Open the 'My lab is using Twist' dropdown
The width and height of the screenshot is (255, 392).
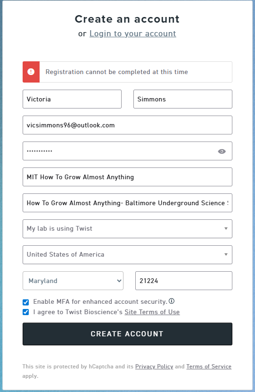coord(127,229)
